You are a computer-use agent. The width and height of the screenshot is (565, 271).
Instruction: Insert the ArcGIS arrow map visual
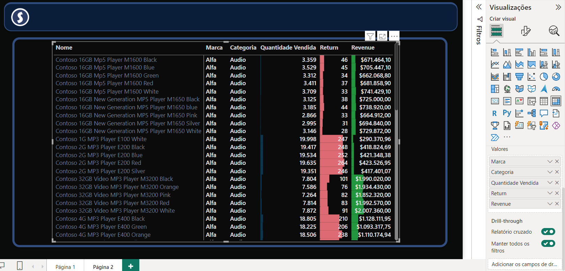coord(544,89)
